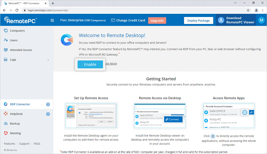Open the user profile avatar M
The height and width of the screenshot is (154, 267).
click(x=261, y=20)
